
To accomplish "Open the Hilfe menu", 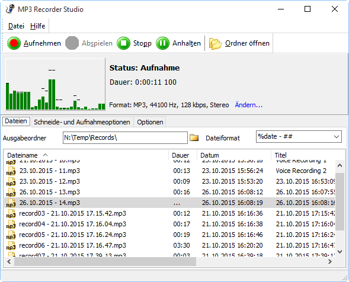I will coord(37,26).
